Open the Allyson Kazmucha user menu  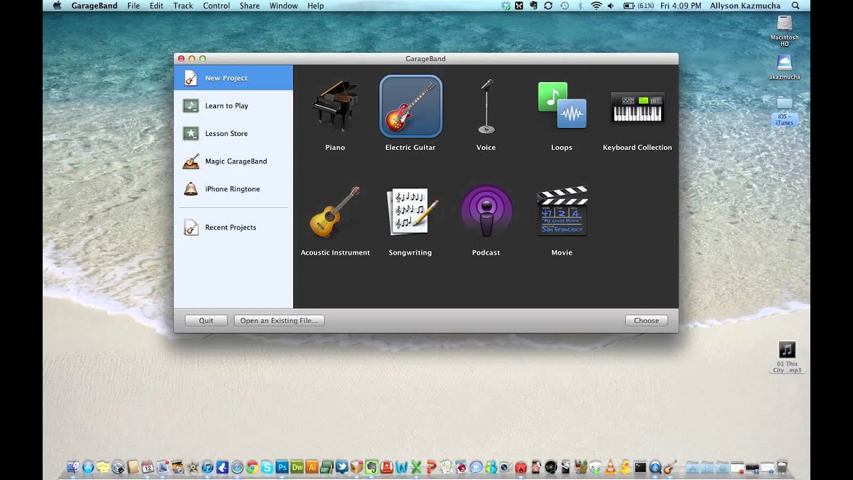click(744, 5)
